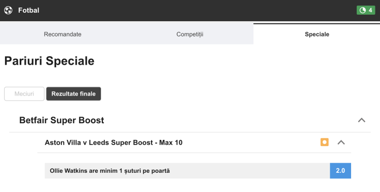Open the green open-bets counter badge
Image resolution: width=380 pixels, height=192 pixels.
pyautogui.click(x=366, y=10)
